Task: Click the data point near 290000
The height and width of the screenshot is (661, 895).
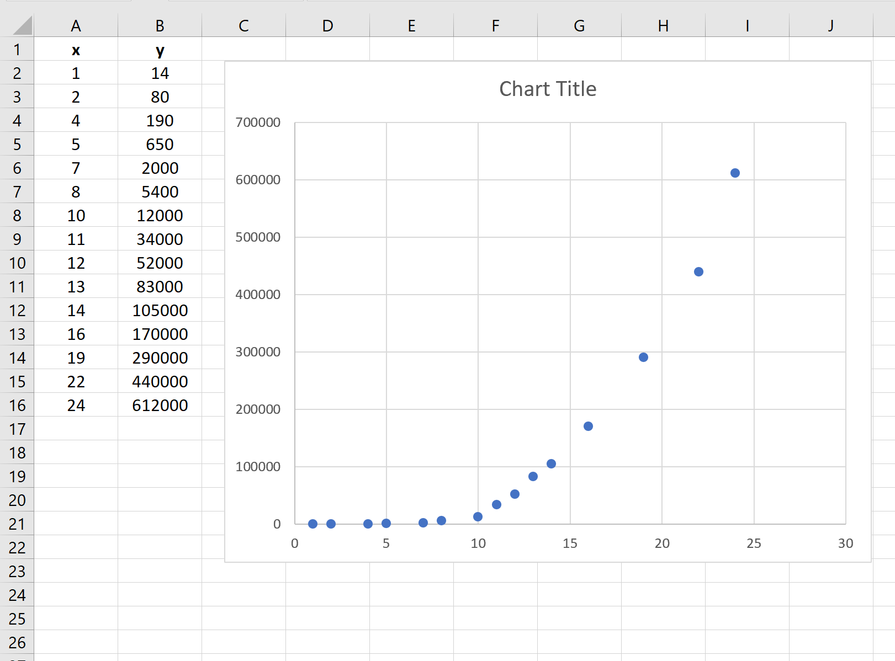Action: pyautogui.click(x=643, y=357)
